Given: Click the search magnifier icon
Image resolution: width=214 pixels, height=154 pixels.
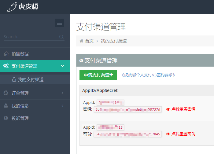Looking at the screenshot, I should click(61, 37).
